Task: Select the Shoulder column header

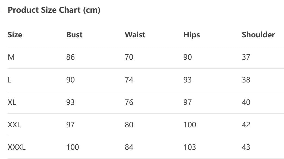Action: 258,35
